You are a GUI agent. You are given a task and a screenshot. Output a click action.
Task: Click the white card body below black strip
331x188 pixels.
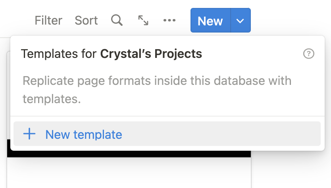click(x=129, y=173)
